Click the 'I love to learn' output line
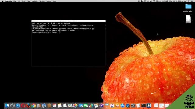 click(53, 31)
